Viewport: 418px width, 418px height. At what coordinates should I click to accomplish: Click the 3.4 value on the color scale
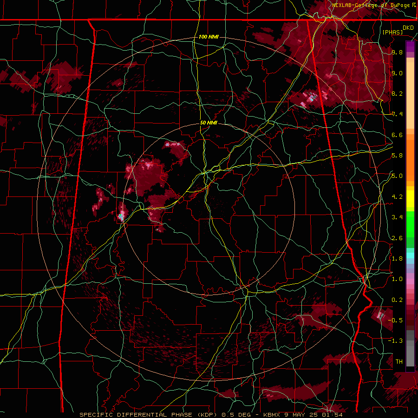point(397,217)
